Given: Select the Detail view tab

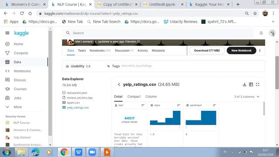Looking at the screenshot, I should (118, 97).
